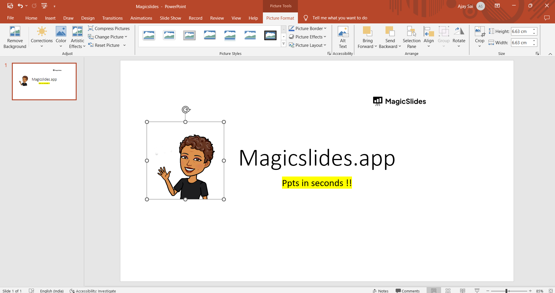Open the Selection Pane
This screenshot has height=293, width=555.
tap(411, 37)
